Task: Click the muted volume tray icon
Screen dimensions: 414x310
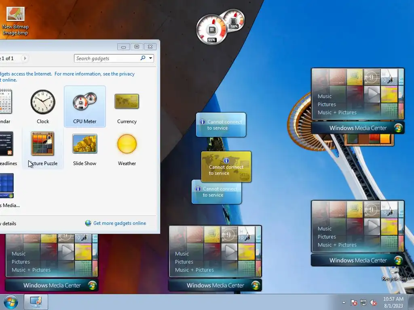Action: tap(373, 302)
